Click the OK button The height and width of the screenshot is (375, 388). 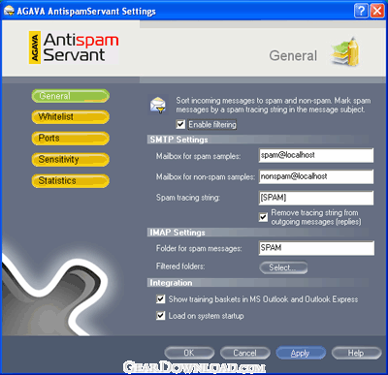[x=189, y=353]
